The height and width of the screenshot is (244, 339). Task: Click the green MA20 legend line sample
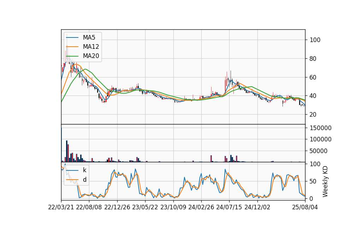[72, 56]
